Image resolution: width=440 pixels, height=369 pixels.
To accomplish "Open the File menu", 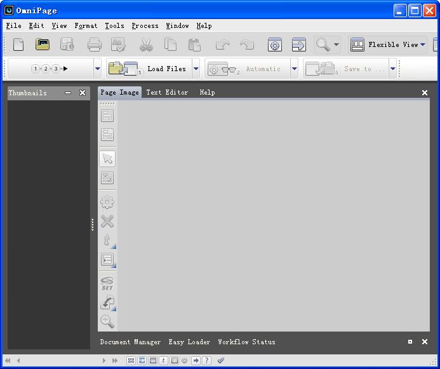I will click(14, 25).
